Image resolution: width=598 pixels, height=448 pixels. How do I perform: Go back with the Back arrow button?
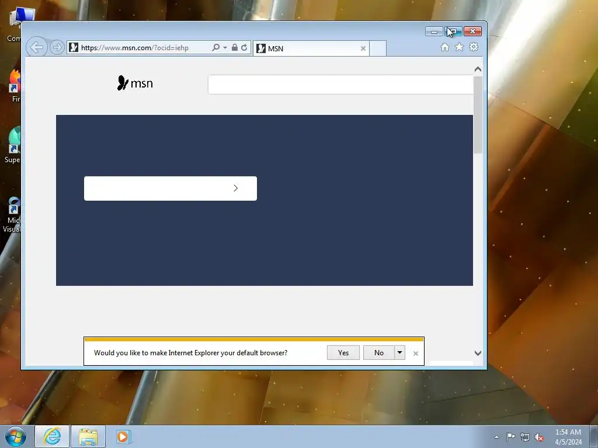37,47
